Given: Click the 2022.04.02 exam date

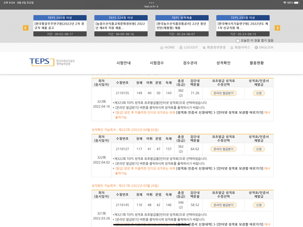Looking at the screenshot, I should (101, 163).
